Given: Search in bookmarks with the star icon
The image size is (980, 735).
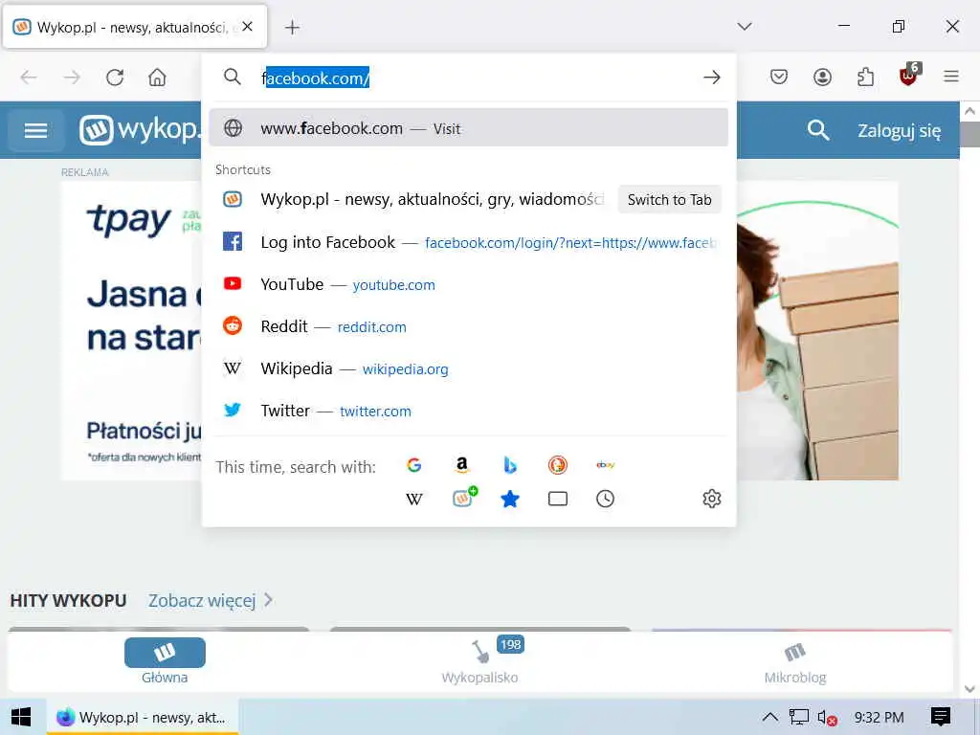Looking at the screenshot, I should (x=510, y=499).
